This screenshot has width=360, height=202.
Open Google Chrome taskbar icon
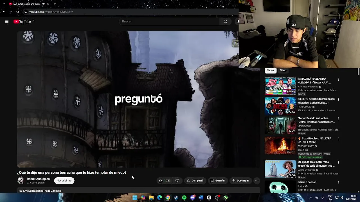168,198
